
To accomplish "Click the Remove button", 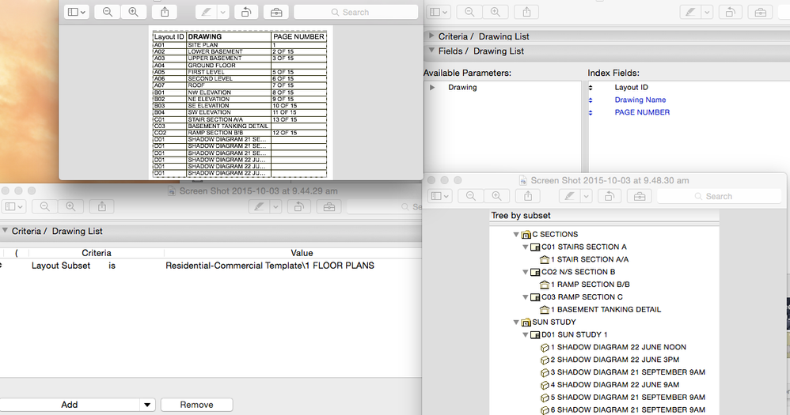I will pos(196,405).
